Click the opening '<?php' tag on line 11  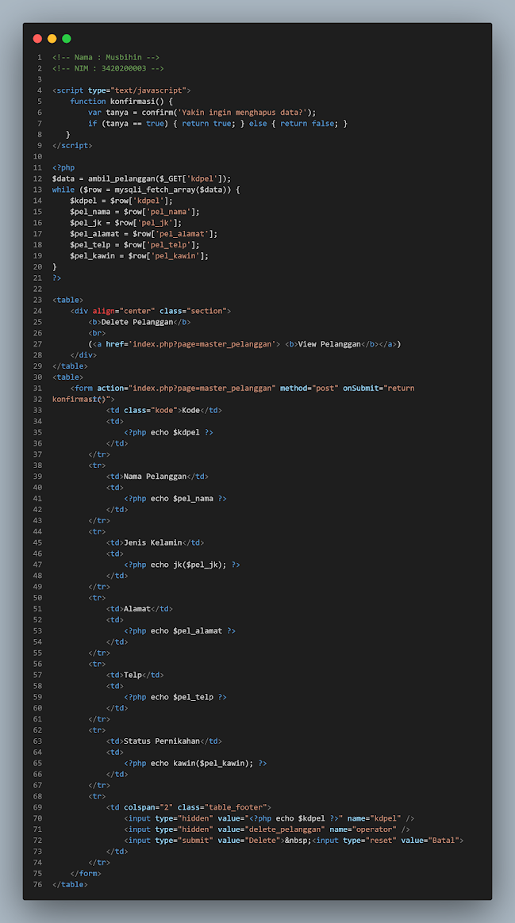pos(63,168)
